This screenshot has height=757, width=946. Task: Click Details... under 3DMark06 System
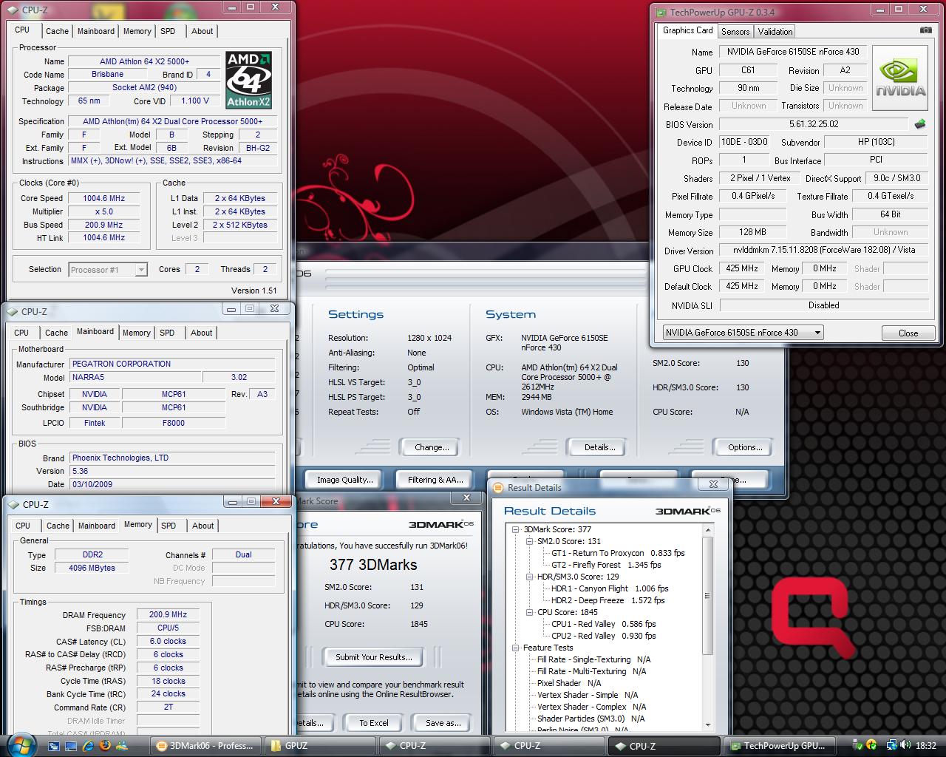(x=600, y=447)
